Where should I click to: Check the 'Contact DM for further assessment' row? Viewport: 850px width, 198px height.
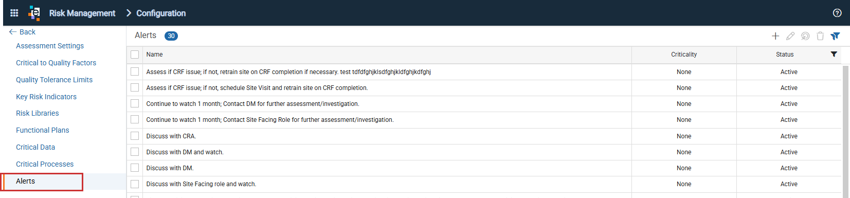tap(135, 104)
